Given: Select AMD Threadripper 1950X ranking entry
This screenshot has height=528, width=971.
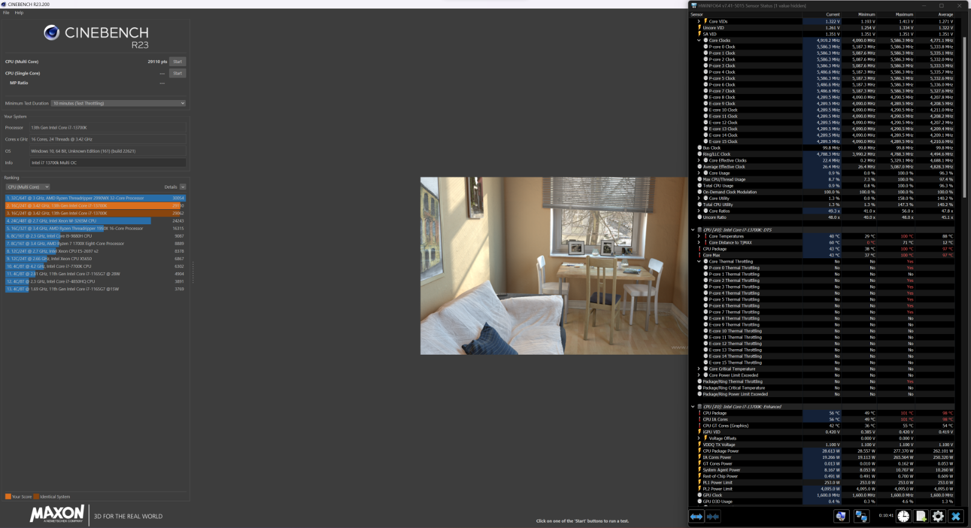Looking at the screenshot, I should click(95, 229).
